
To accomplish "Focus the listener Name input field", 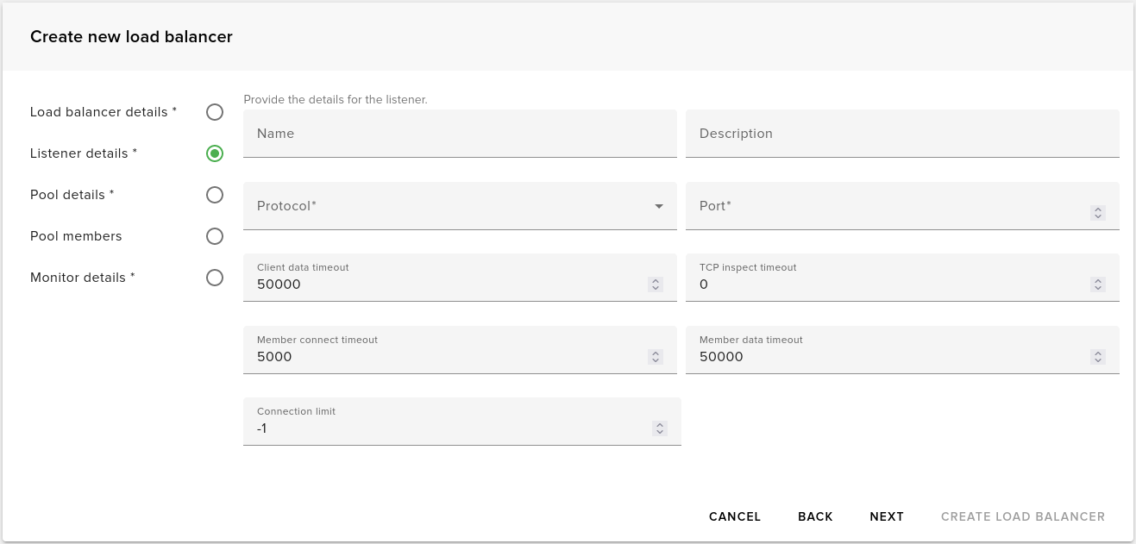I will coord(459,134).
